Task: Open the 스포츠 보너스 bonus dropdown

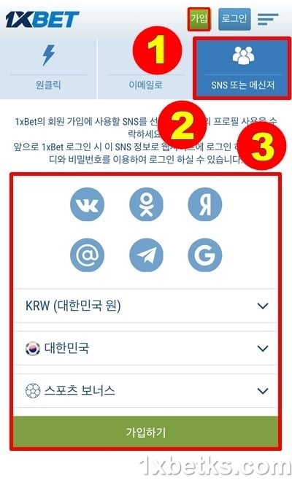Action: [146, 390]
